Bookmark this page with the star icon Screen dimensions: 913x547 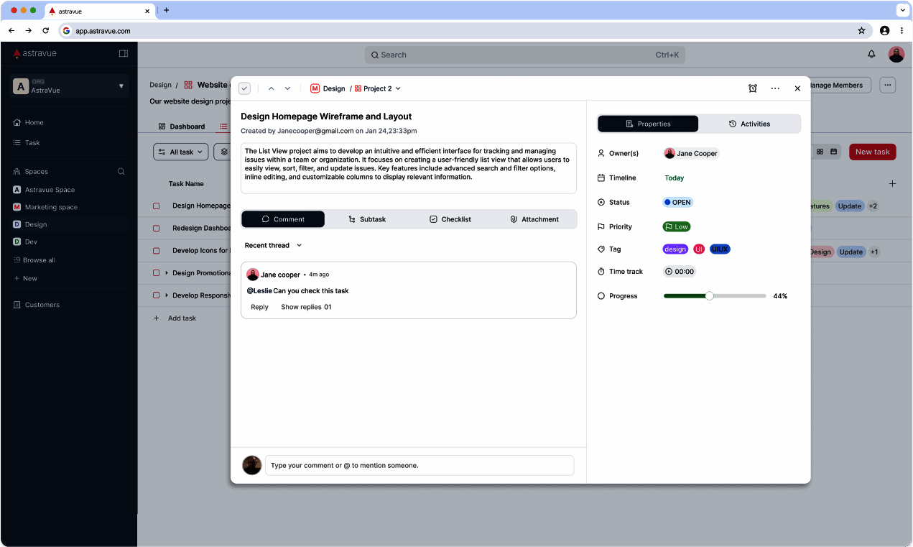click(861, 31)
